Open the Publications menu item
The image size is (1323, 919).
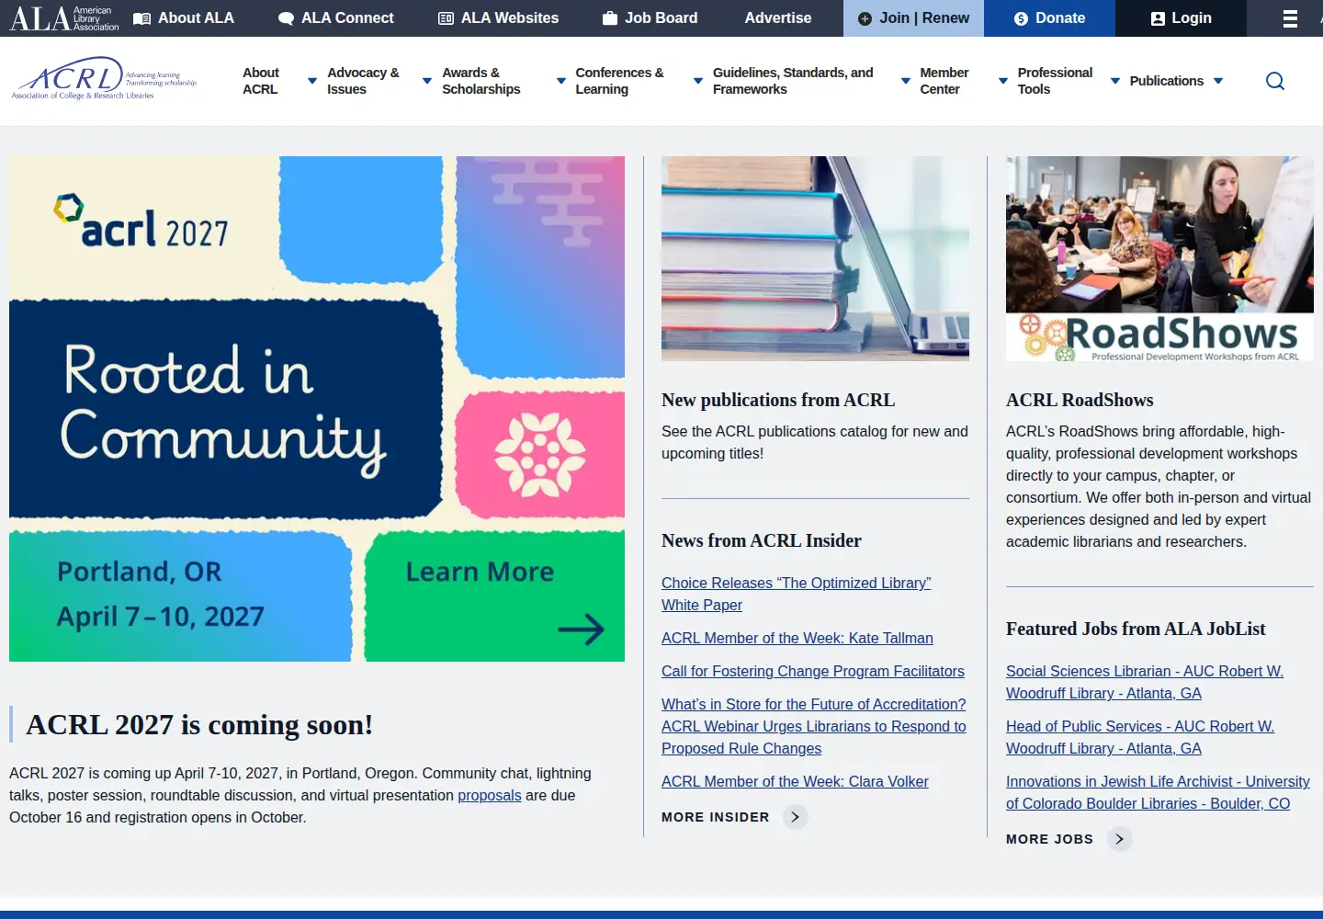[x=1167, y=81]
